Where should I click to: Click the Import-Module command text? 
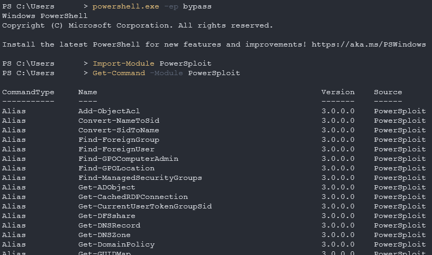123,63
